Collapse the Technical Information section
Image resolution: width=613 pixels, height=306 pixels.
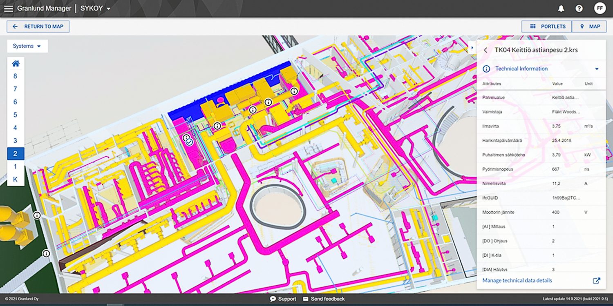click(597, 69)
